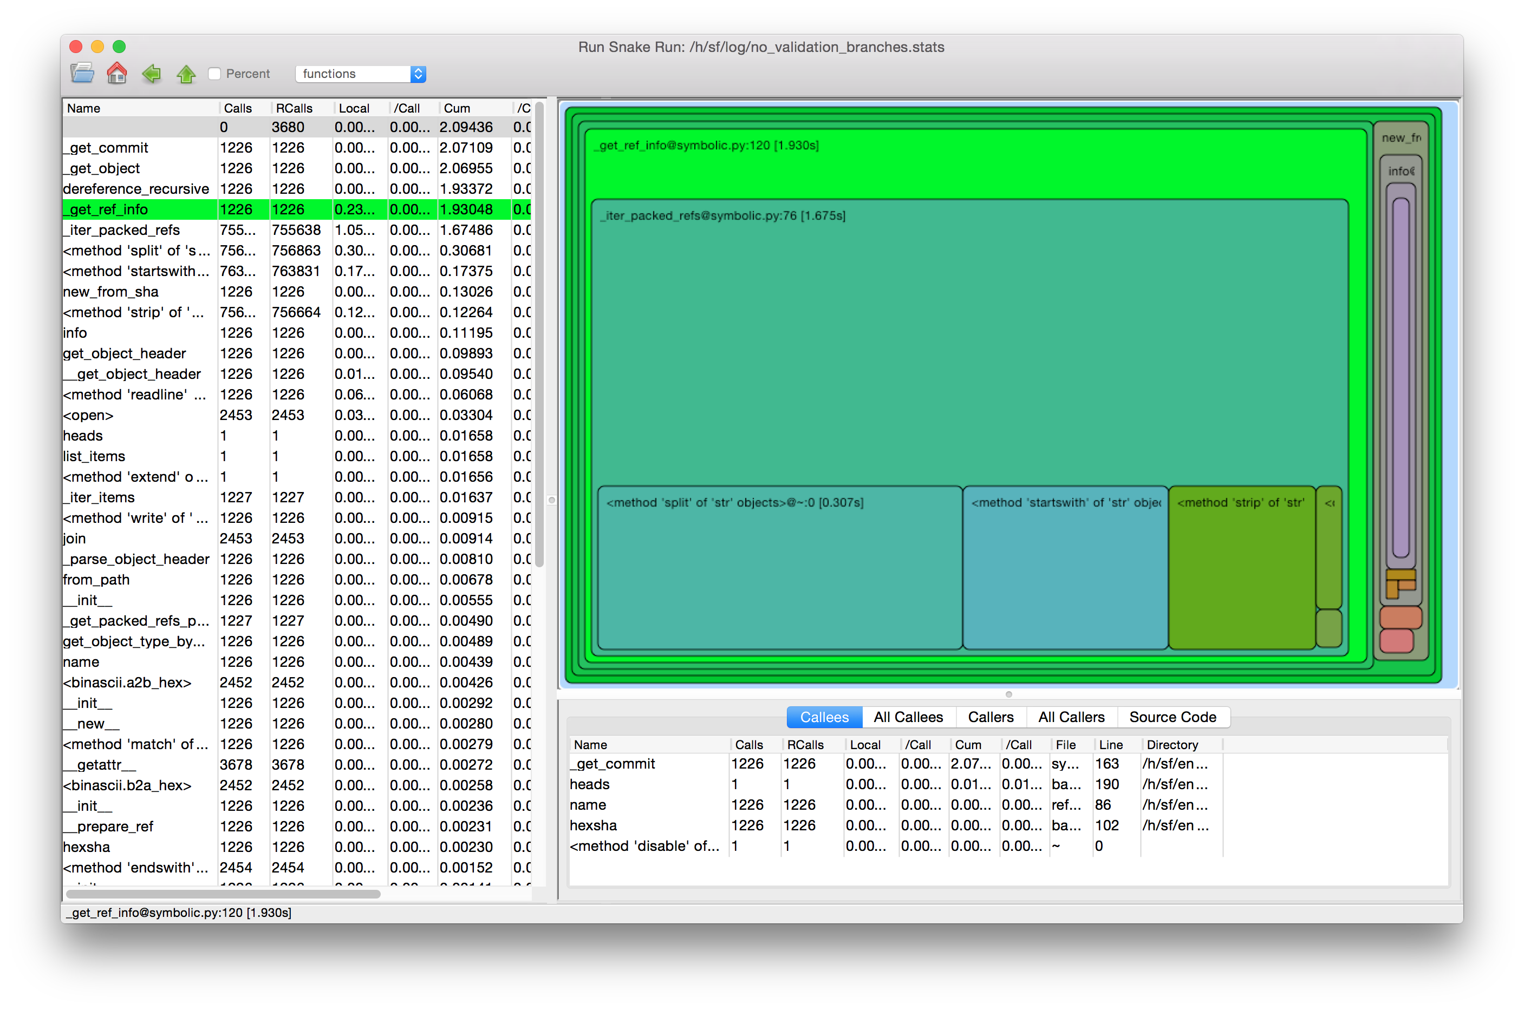The width and height of the screenshot is (1524, 1010).
Task: Open the Source Code tab
Action: (x=1172, y=717)
